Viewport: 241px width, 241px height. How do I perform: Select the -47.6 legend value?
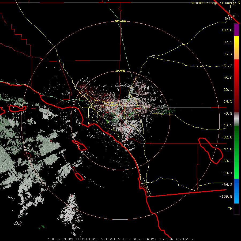(227, 149)
